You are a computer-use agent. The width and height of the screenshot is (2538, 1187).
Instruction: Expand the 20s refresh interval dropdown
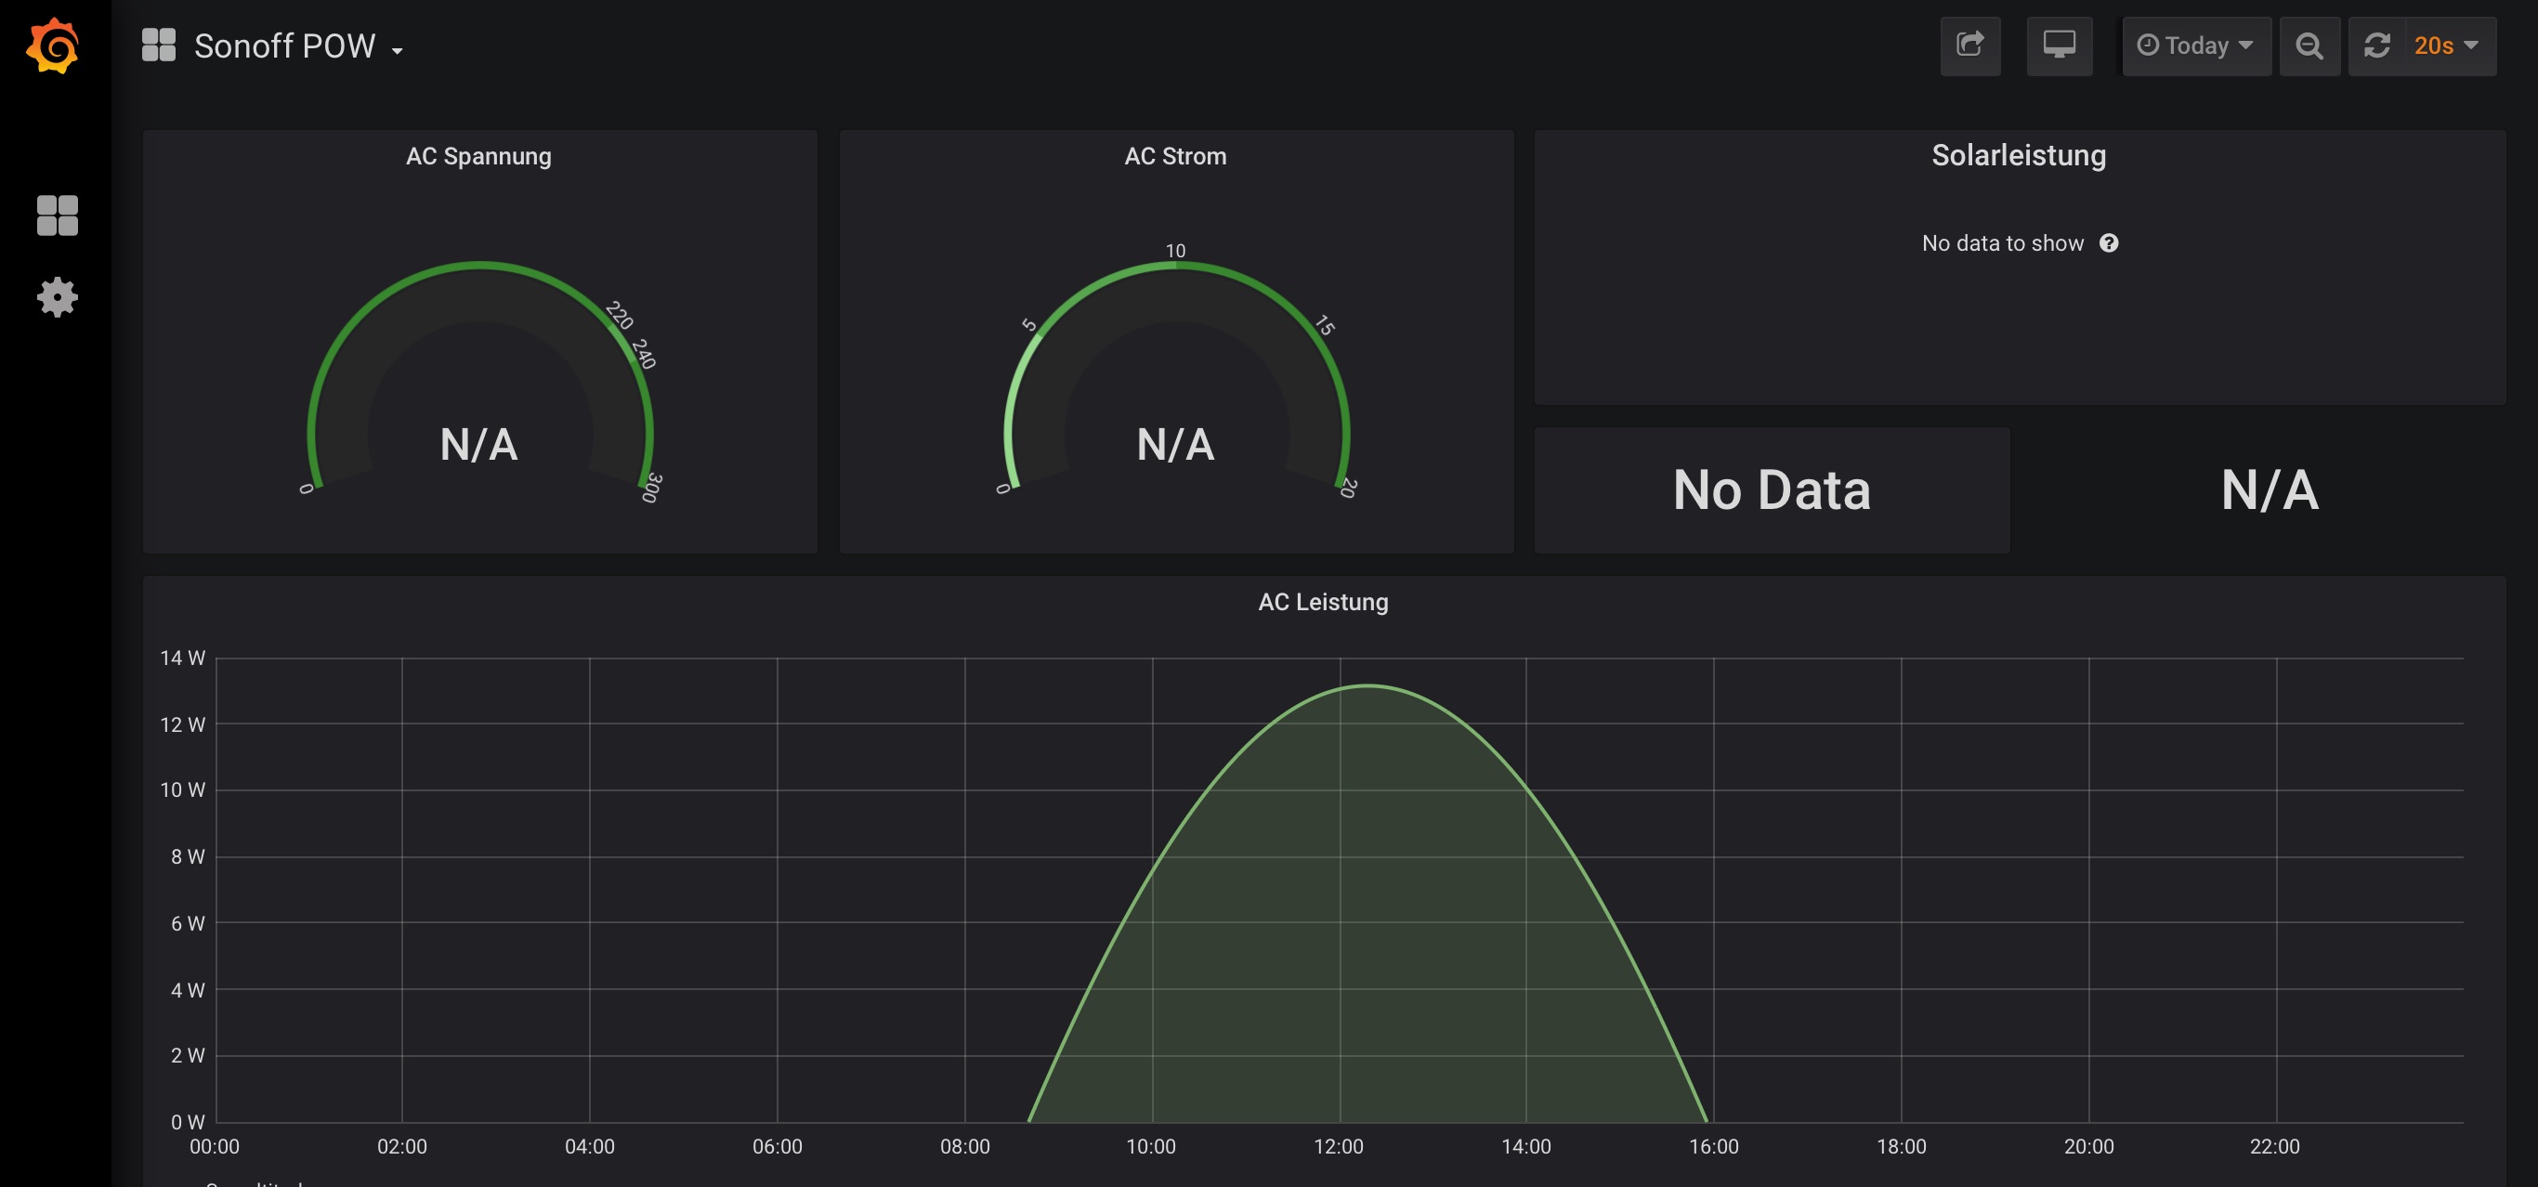2445,46
